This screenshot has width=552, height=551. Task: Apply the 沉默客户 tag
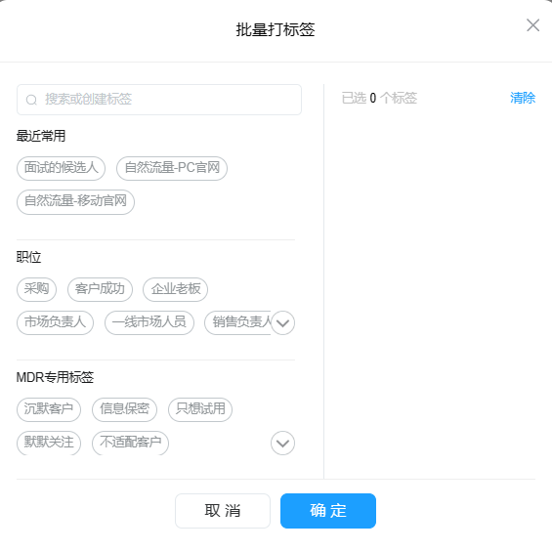(x=49, y=409)
